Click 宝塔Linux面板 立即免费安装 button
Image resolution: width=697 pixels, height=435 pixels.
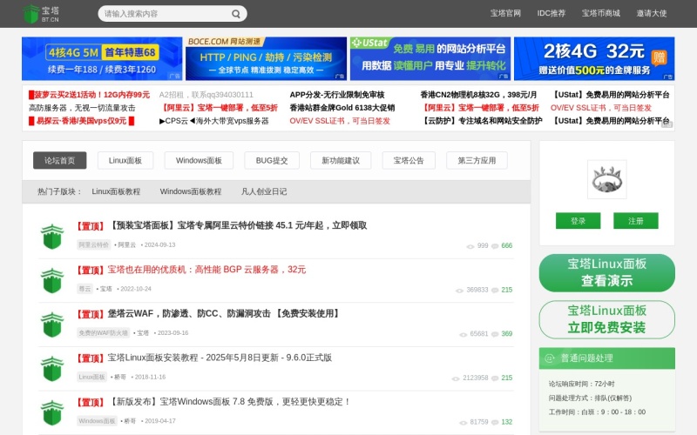tap(606, 319)
